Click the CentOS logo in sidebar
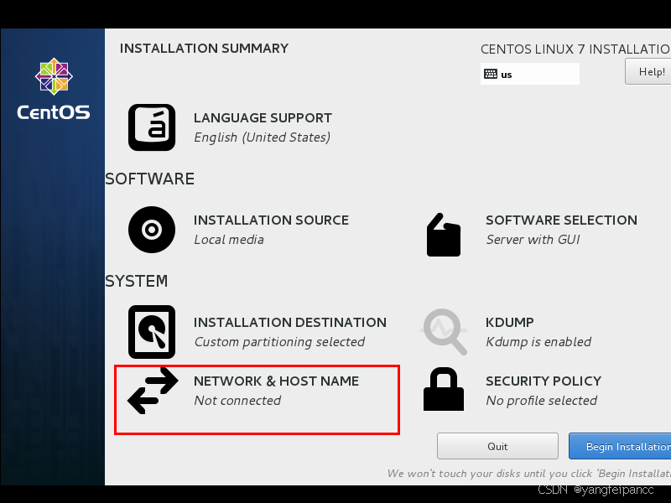The width and height of the screenshot is (671, 503). [x=54, y=89]
